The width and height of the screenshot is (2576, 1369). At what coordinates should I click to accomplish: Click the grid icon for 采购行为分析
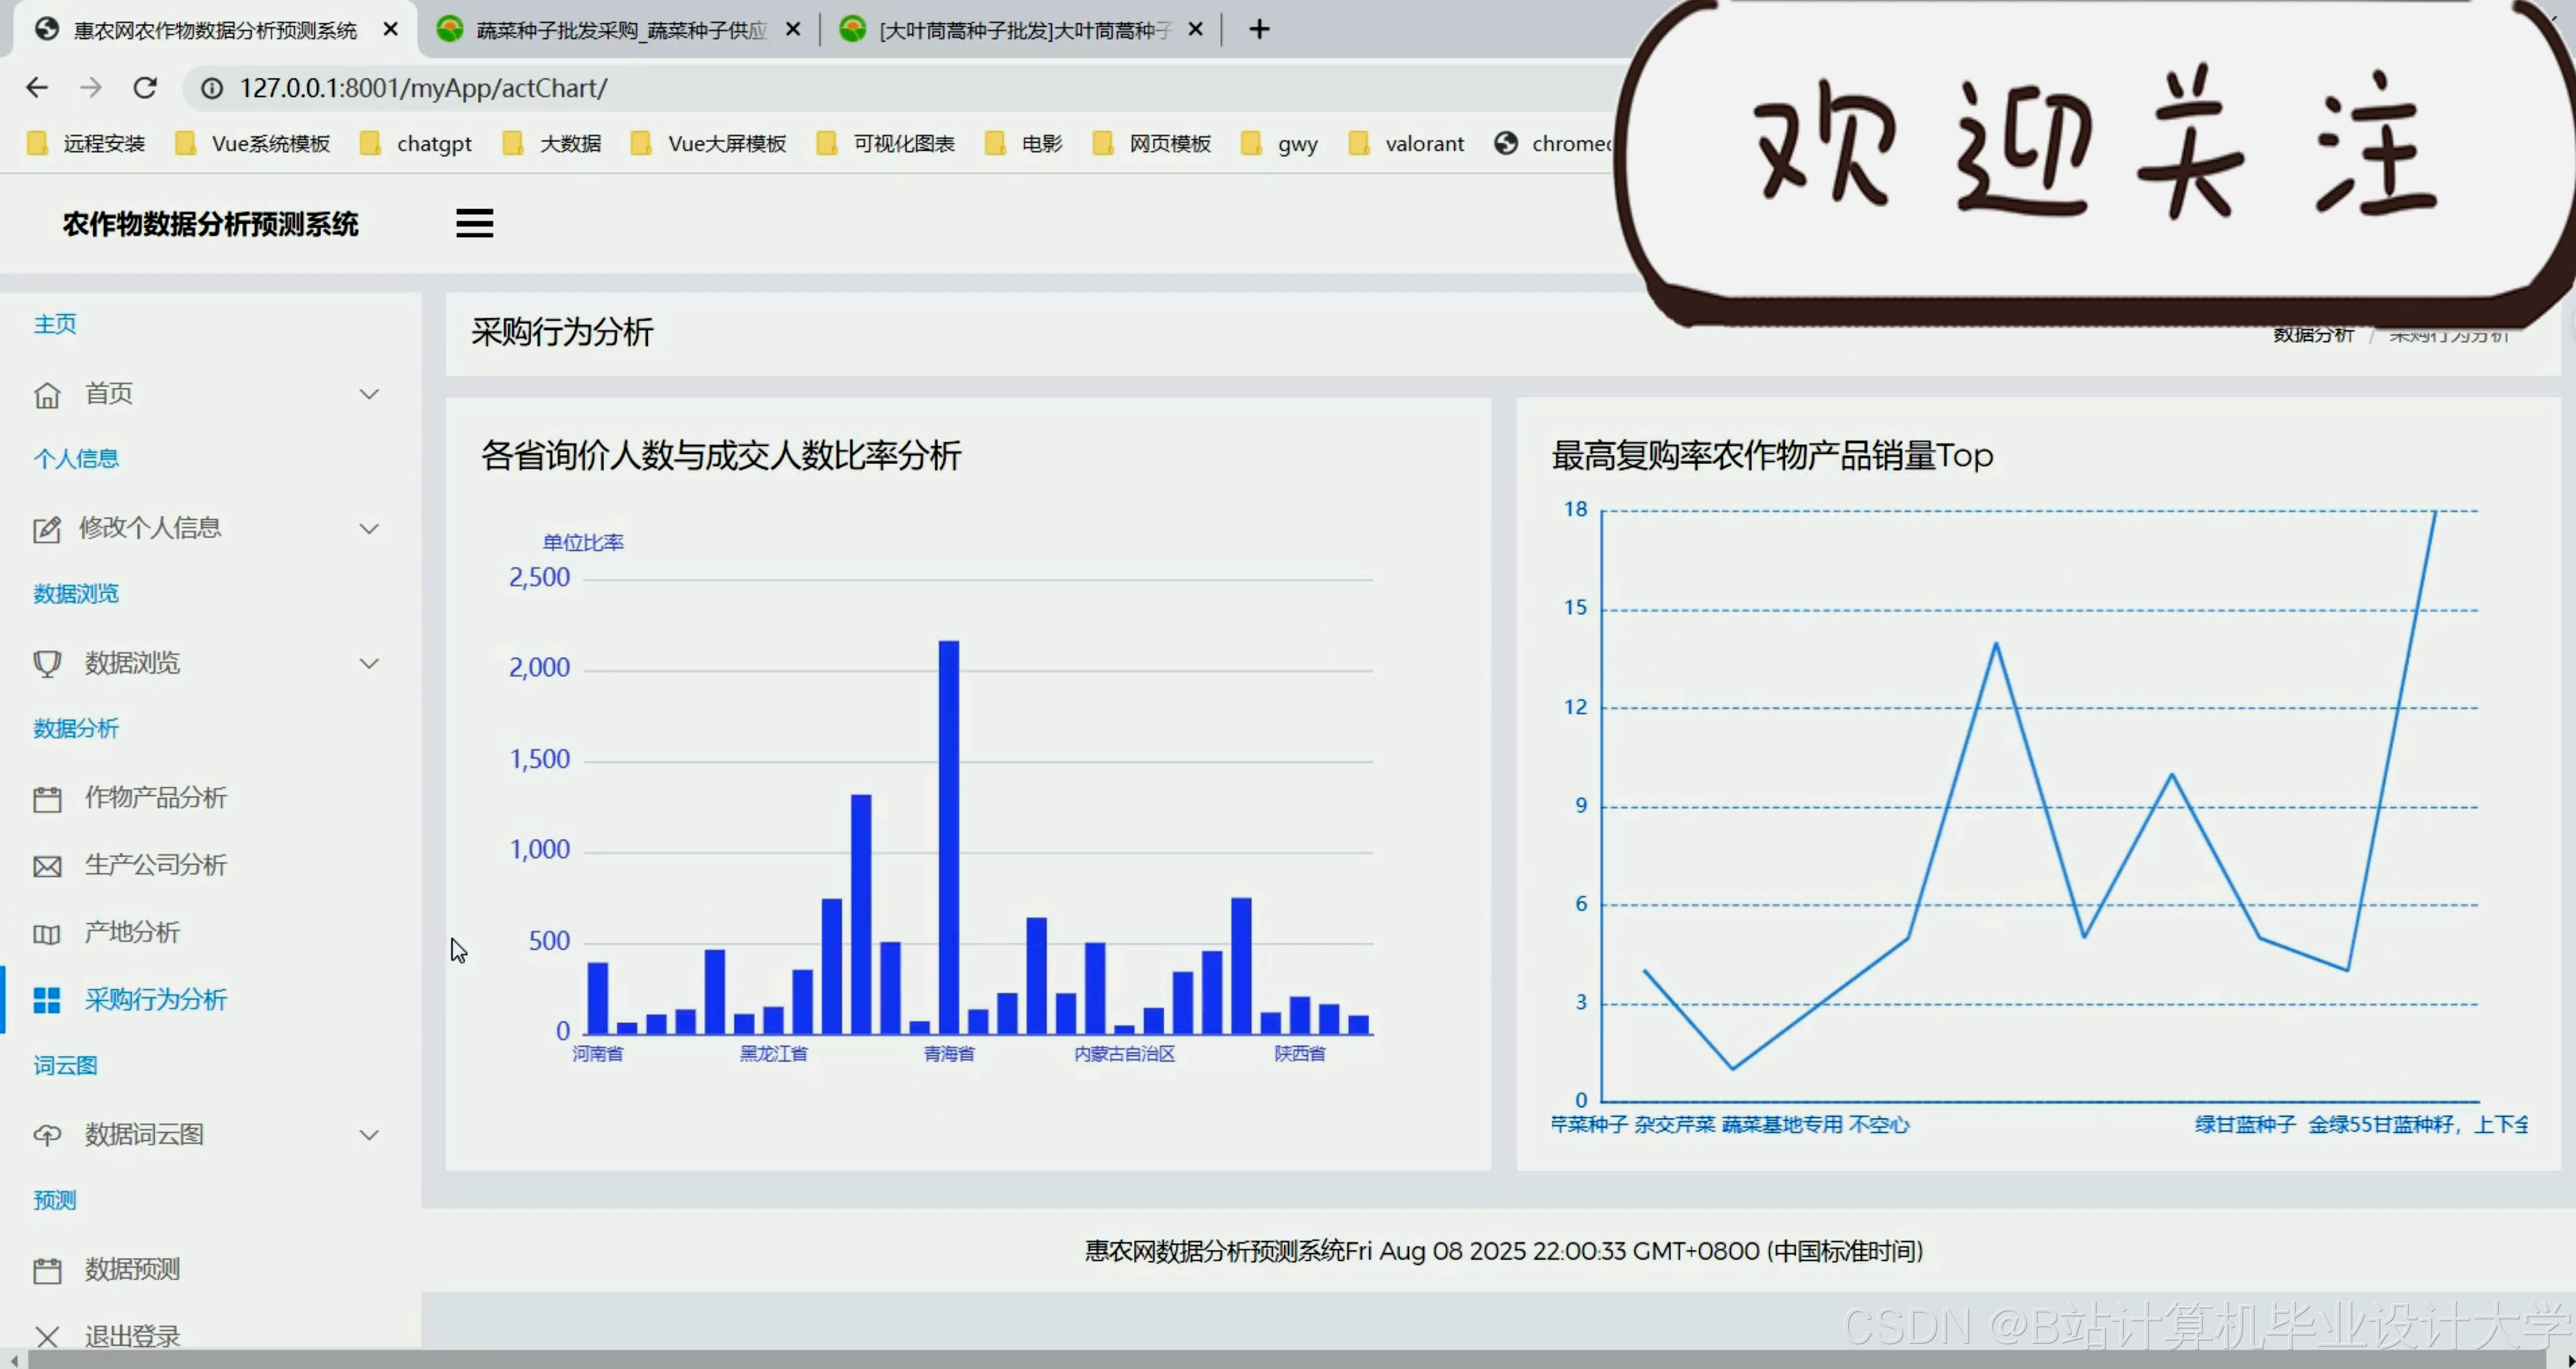47,1000
